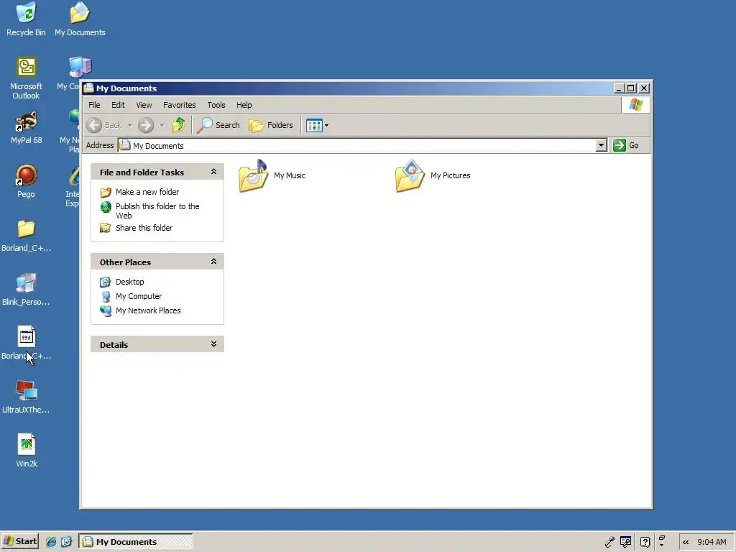Open the Start menu
736x552 pixels.
click(x=20, y=542)
